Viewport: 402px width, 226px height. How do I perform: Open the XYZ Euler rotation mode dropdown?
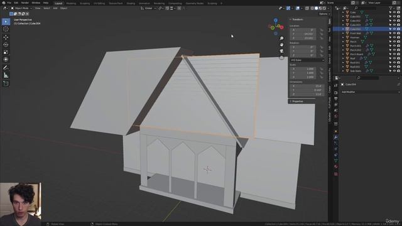(307, 60)
